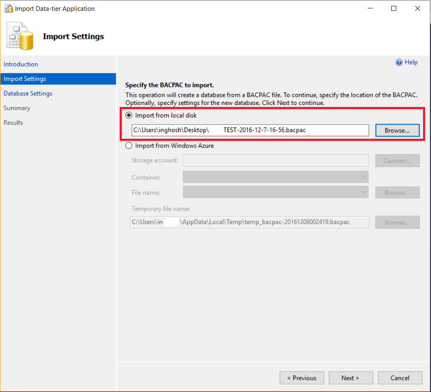This screenshot has height=392, width=431.
Task: Go to the Introduction step
Action: click(21, 64)
